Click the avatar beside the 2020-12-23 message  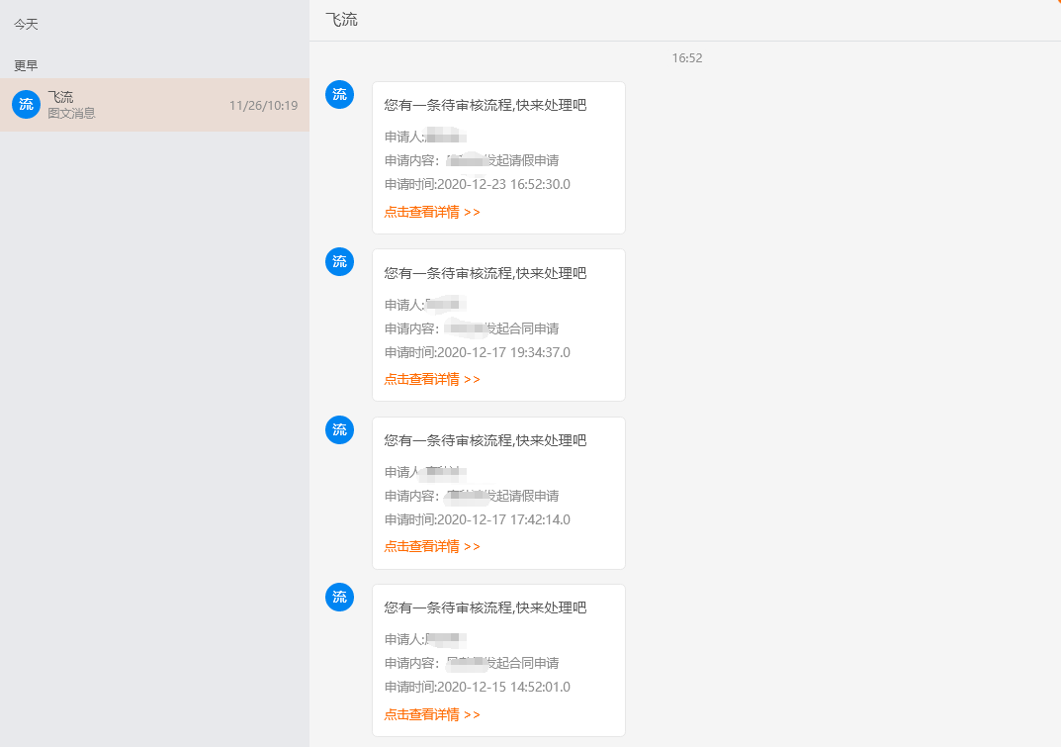[x=339, y=95]
